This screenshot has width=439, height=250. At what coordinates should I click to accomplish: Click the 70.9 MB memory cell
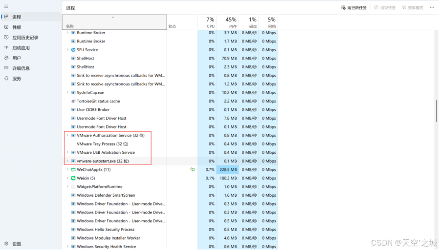click(227, 59)
